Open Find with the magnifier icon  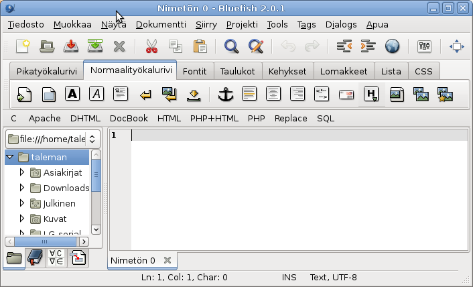tap(231, 46)
